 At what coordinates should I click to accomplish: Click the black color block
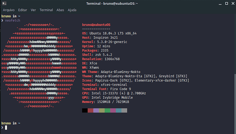(85, 110)
